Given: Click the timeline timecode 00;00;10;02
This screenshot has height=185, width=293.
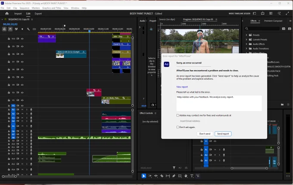Looking at the screenshot, I should pyautogui.click(x=10, y=24).
